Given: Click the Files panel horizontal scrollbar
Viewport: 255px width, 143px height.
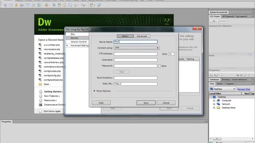Looking at the screenshot, I should click(231, 139).
